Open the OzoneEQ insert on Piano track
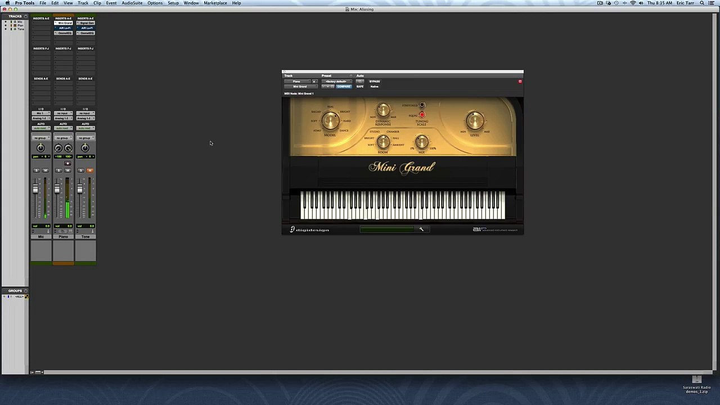Image resolution: width=720 pixels, height=405 pixels. pyautogui.click(x=65, y=33)
